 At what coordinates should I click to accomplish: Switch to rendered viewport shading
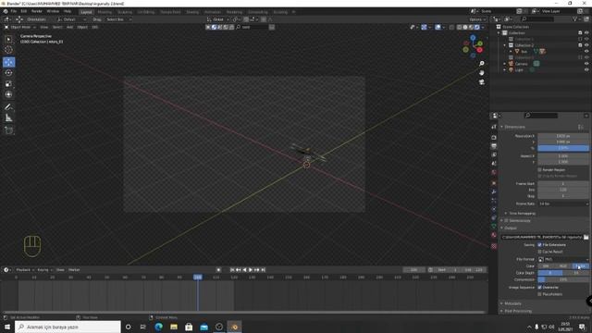point(477,27)
